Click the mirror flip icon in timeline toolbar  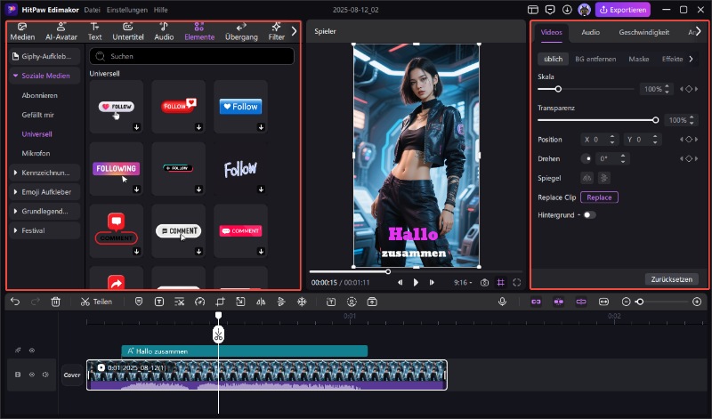261,302
